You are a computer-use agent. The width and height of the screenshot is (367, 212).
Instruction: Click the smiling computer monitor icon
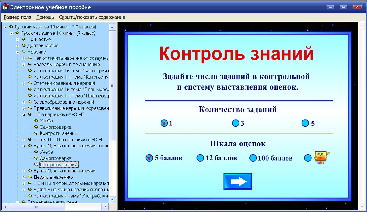pyautogui.click(x=322, y=157)
